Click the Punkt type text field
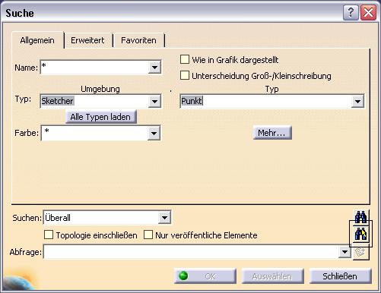The width and height of the screenshot is (381, 293). pos(265,102)
